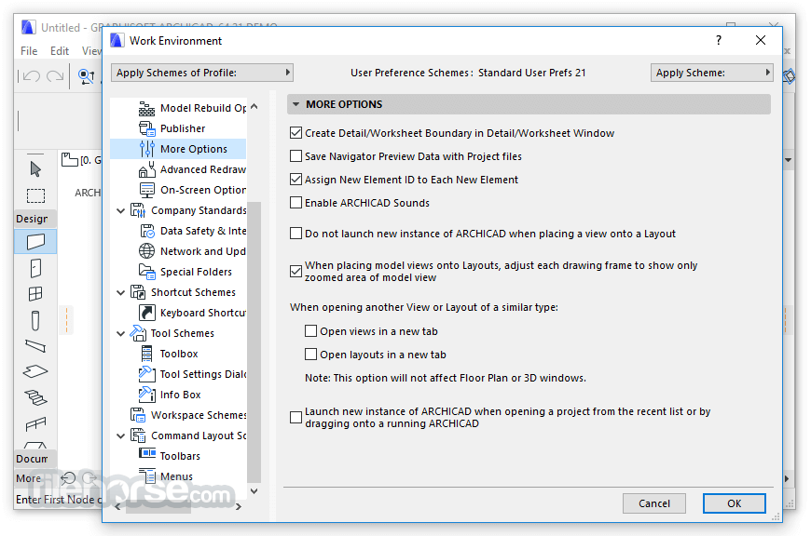Screen dimensions: 811x536
Task: Click the Tool Settings Dialog icon
Action: 147,374
